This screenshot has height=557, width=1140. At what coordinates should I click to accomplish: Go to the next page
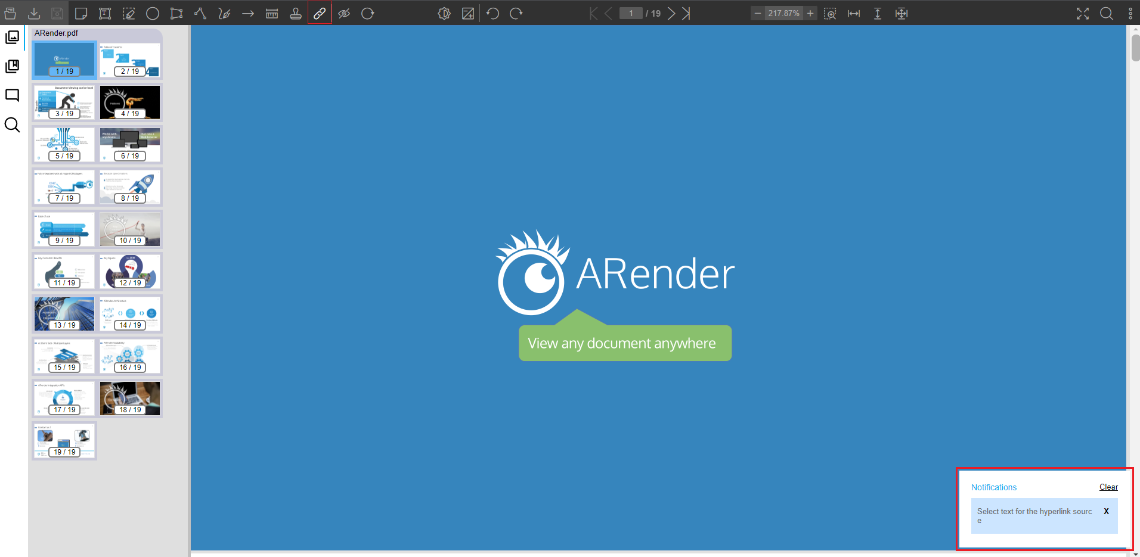click(671, 13)
